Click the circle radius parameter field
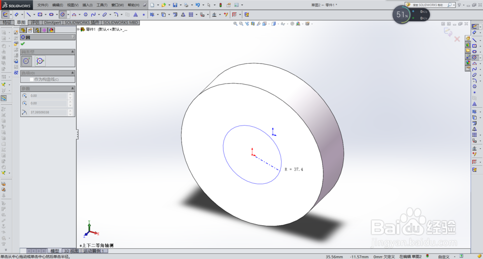The width and height of the screenshot is (483, 259). tap(48, 112)
